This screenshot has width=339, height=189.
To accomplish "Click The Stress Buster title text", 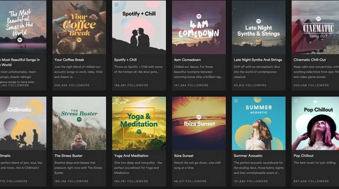I will click(x=68, y=155).
